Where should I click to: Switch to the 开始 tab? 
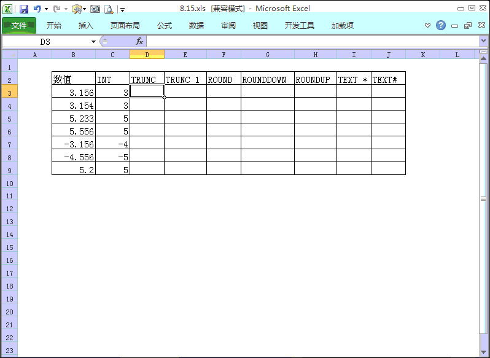click(x=54, y=26)
